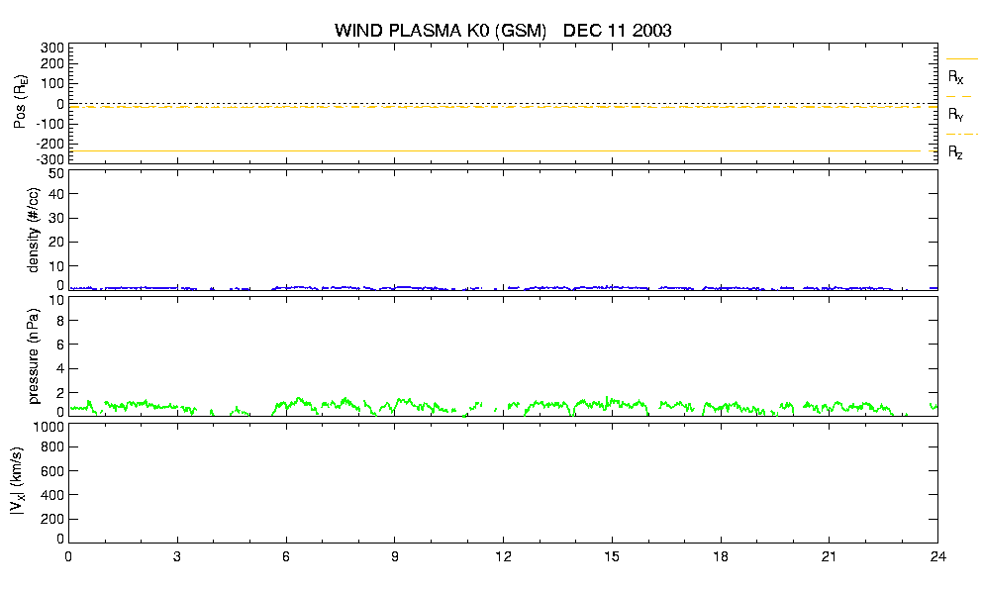
Task: Click the dashed orange position trace near zero
Action: pyautogui.click(x=502, y=107)
